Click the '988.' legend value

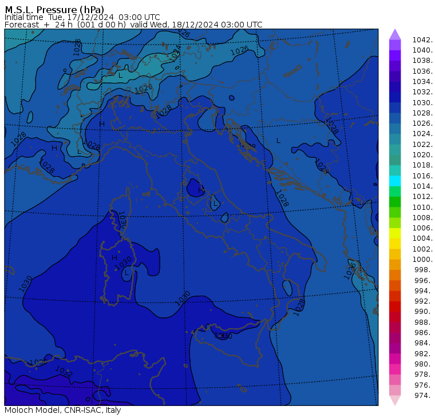tap(424, 323)
